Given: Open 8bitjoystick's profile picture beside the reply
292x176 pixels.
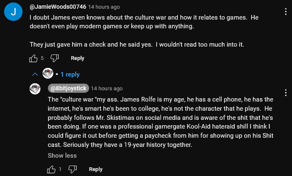Looking at the screenshot, I should point(35,89).
